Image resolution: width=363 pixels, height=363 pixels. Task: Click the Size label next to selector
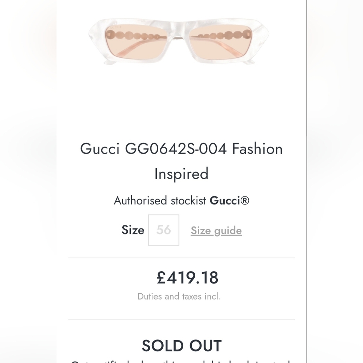(133, 230)
